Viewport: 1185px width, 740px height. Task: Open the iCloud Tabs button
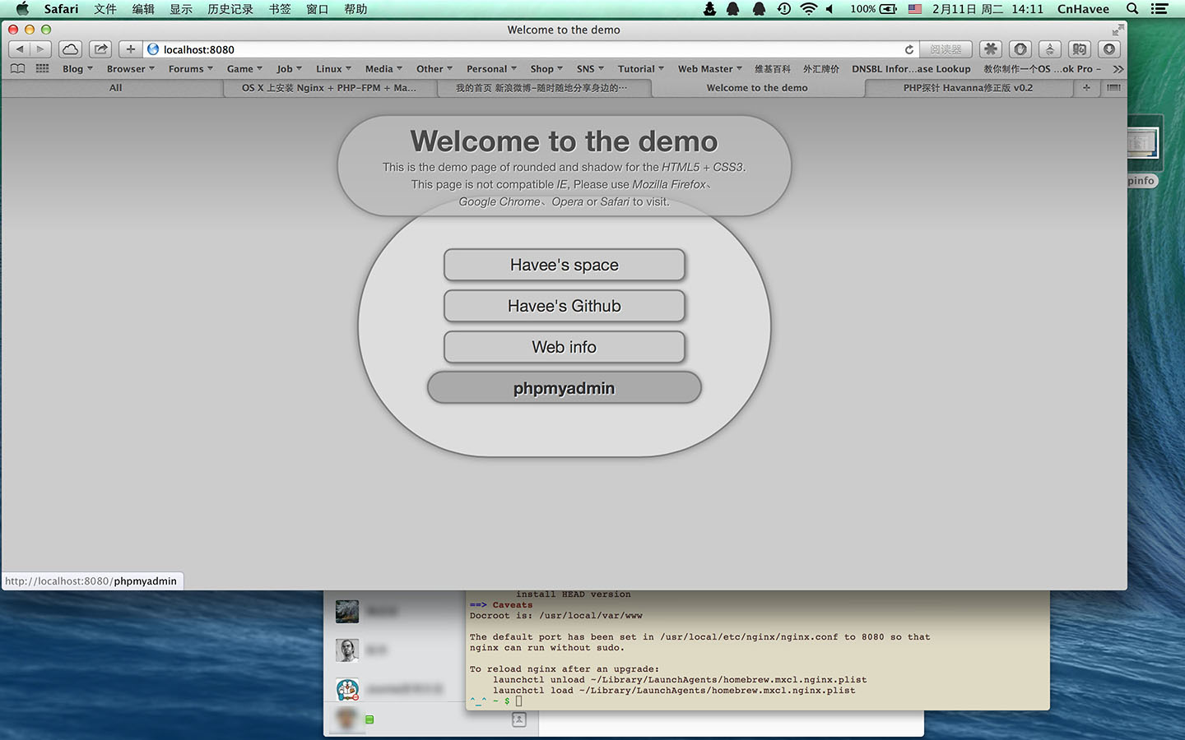pos(71,49)
